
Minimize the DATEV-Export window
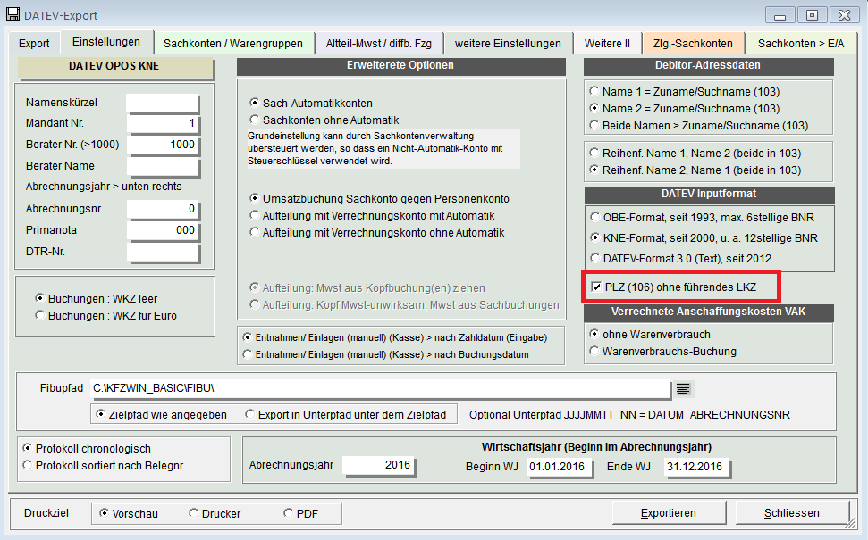pyautogui.click(x=780, y=15)
